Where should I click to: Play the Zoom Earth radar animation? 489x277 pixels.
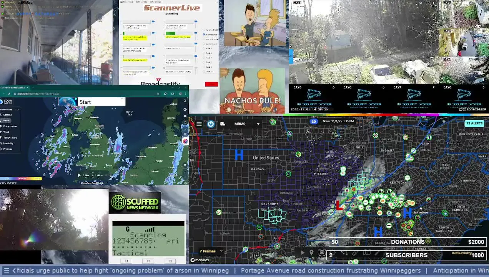[79, 175]
